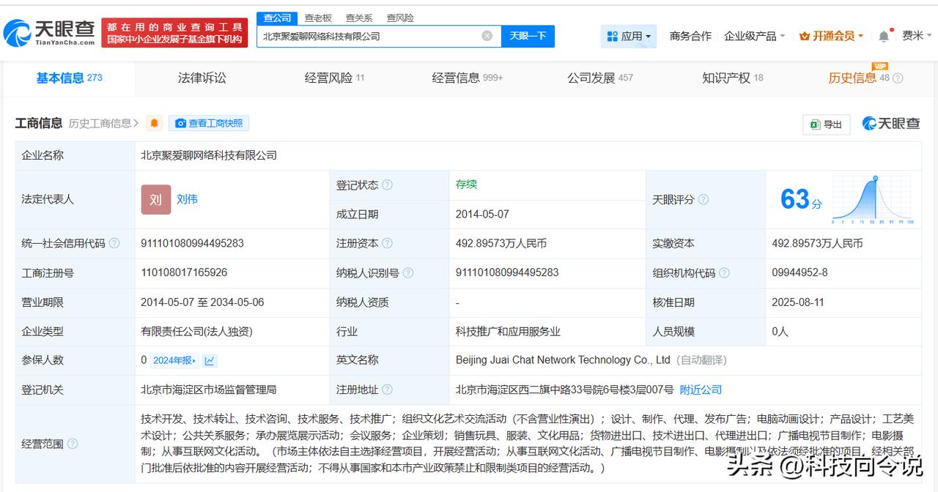The width and height of the screenshot is (938, 492).
Task: Click registration number 110108017165926
Action: [184, 272]
